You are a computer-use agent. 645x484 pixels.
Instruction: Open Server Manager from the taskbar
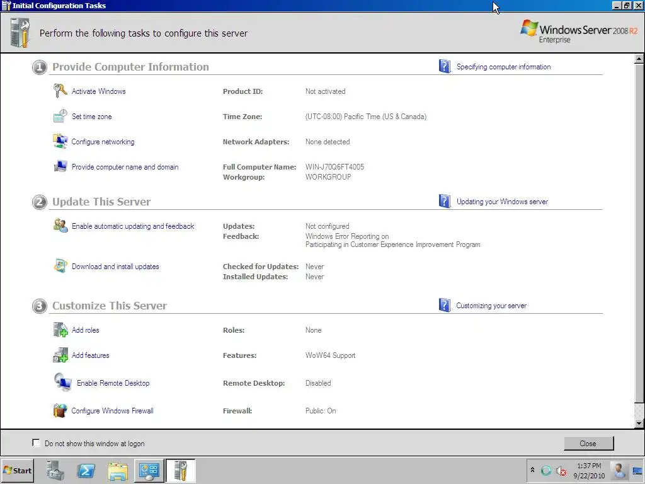(55, 470)
